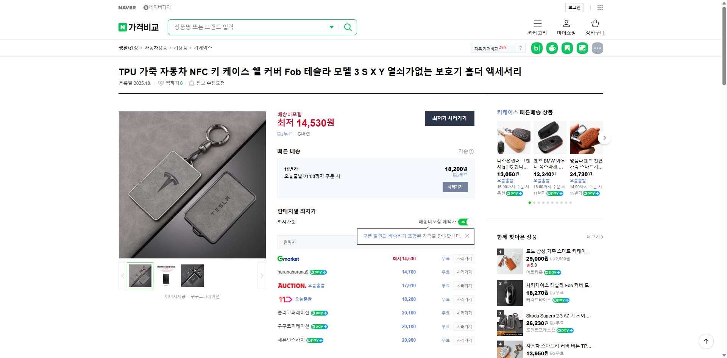Click the 최저가 사러가기 button
727x358 pixels.
[449, 119]
